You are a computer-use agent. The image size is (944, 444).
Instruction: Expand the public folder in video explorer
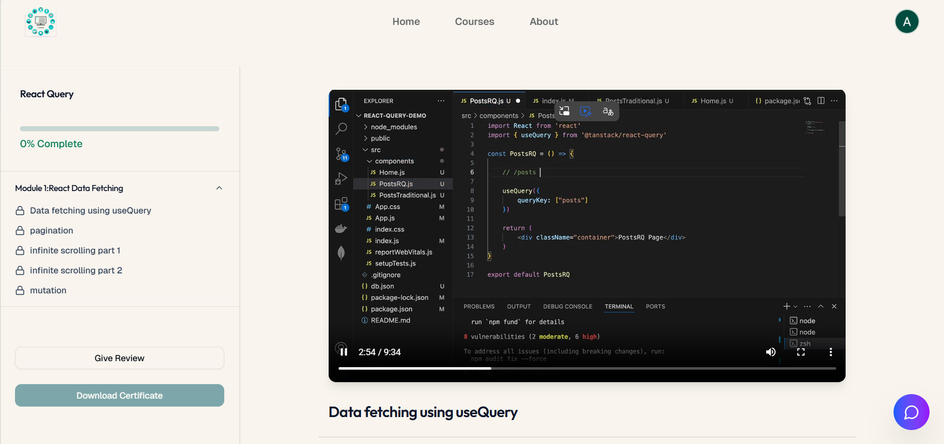[x=366, y=139]
